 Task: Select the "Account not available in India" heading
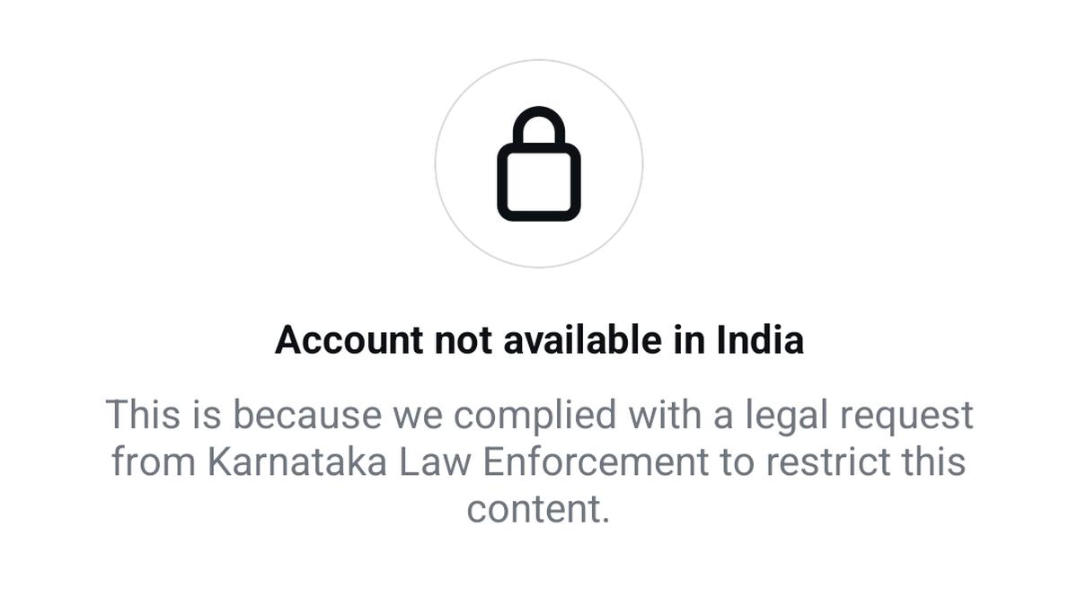click(539, 340)
